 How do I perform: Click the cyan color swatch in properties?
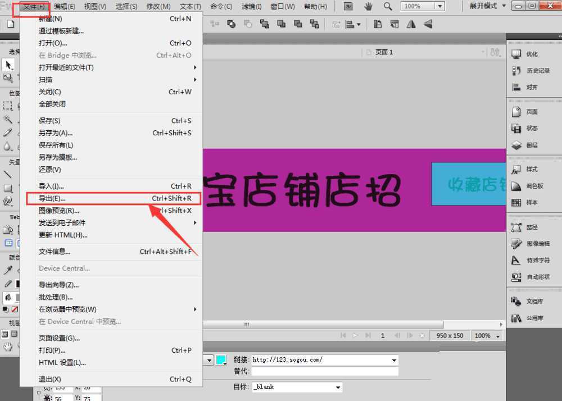[x=221, y=360]
